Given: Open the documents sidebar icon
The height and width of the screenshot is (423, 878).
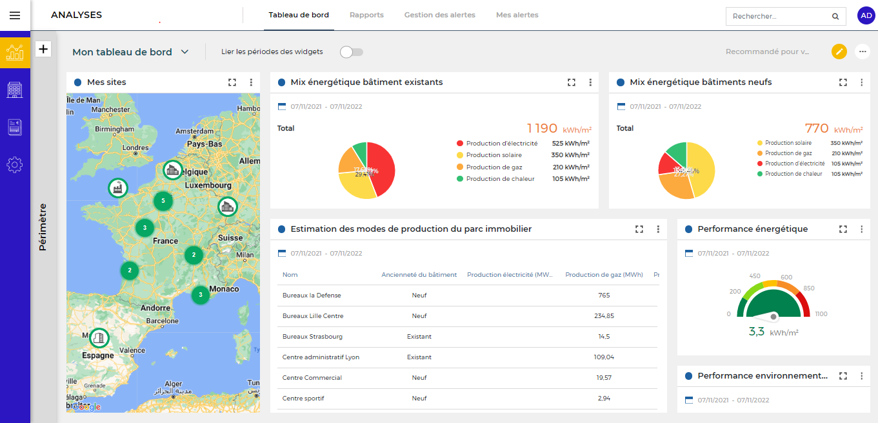Looking at the screenshot, I should point(15,127).
